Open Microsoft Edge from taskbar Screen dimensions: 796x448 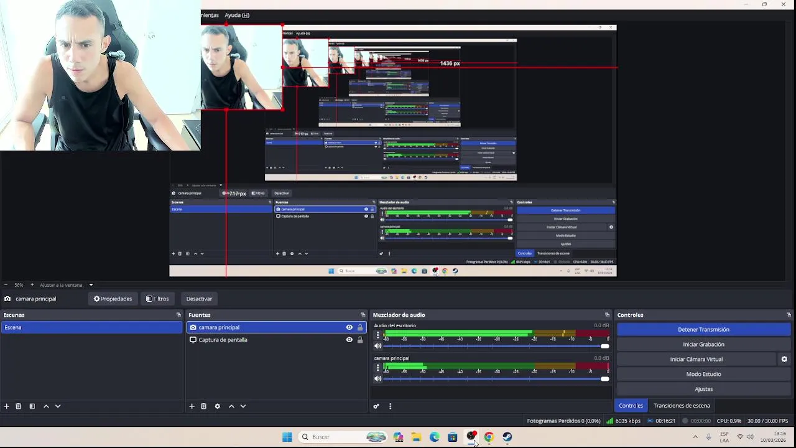[x=434, y=437]
